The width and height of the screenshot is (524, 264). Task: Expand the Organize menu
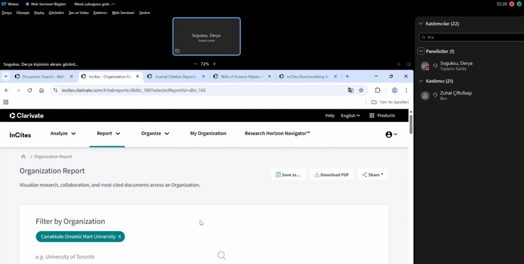click(155, 134)
